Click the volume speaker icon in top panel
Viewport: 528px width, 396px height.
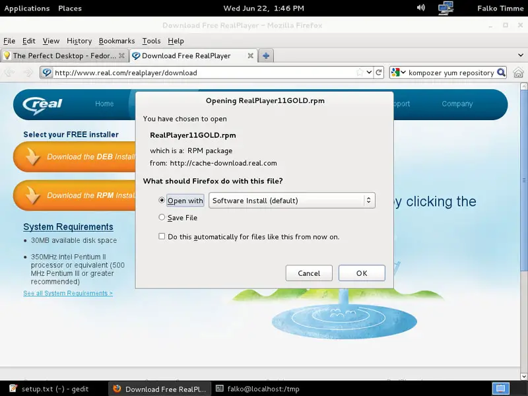421,8
